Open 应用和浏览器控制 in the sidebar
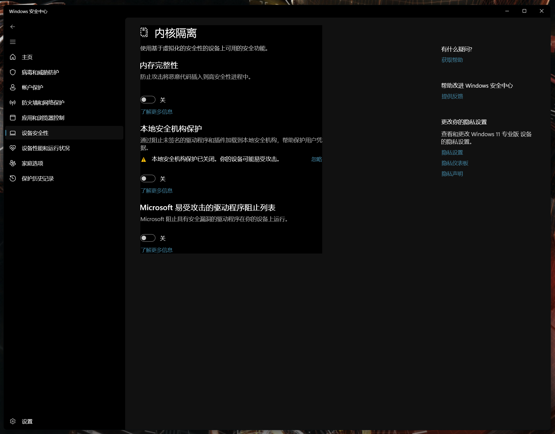The height and width of the screenshot is (434, 555). [x=64, y=118]
